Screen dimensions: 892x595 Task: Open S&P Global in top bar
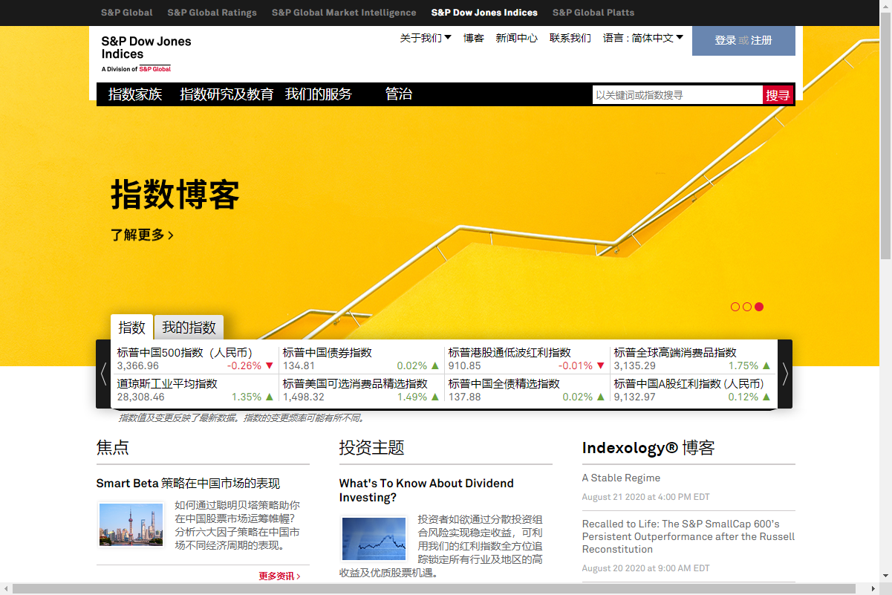[x=127, y=13]
